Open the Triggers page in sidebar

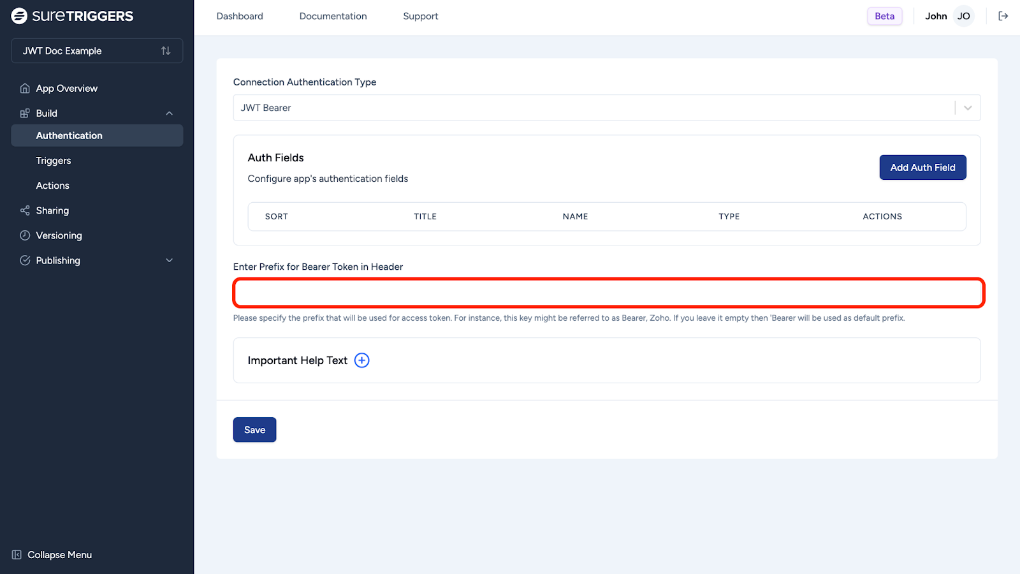(54, 161)
